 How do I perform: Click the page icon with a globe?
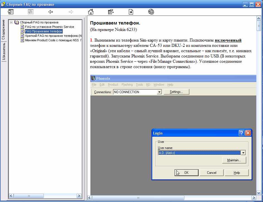click(x=131, y=12)
